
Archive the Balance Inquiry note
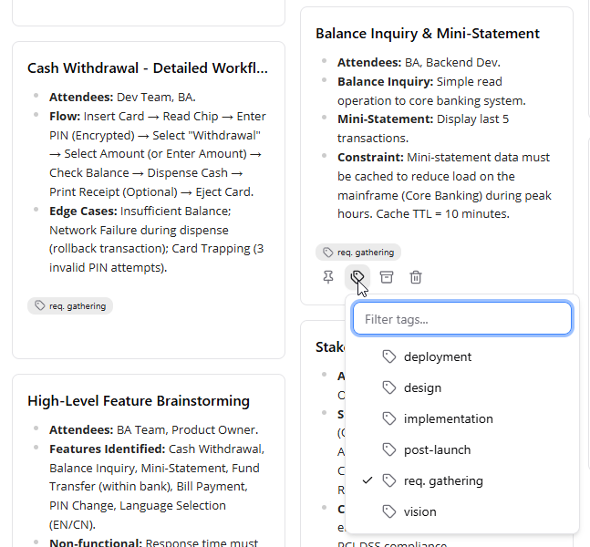pos(387,277)
